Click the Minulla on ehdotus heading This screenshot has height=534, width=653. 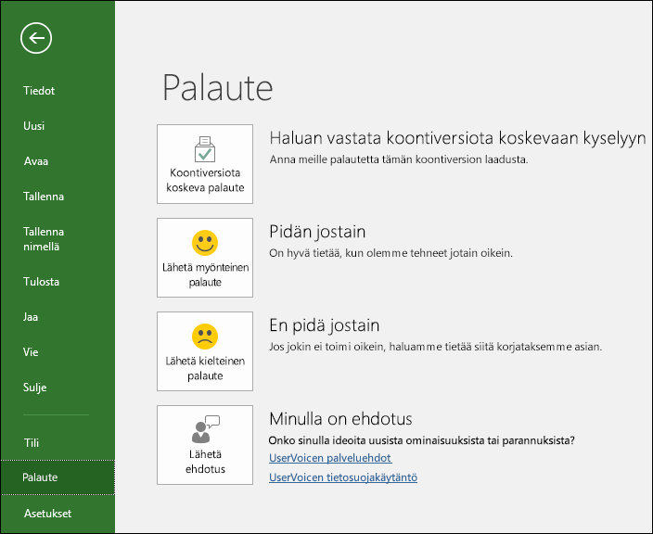point(340,419)
